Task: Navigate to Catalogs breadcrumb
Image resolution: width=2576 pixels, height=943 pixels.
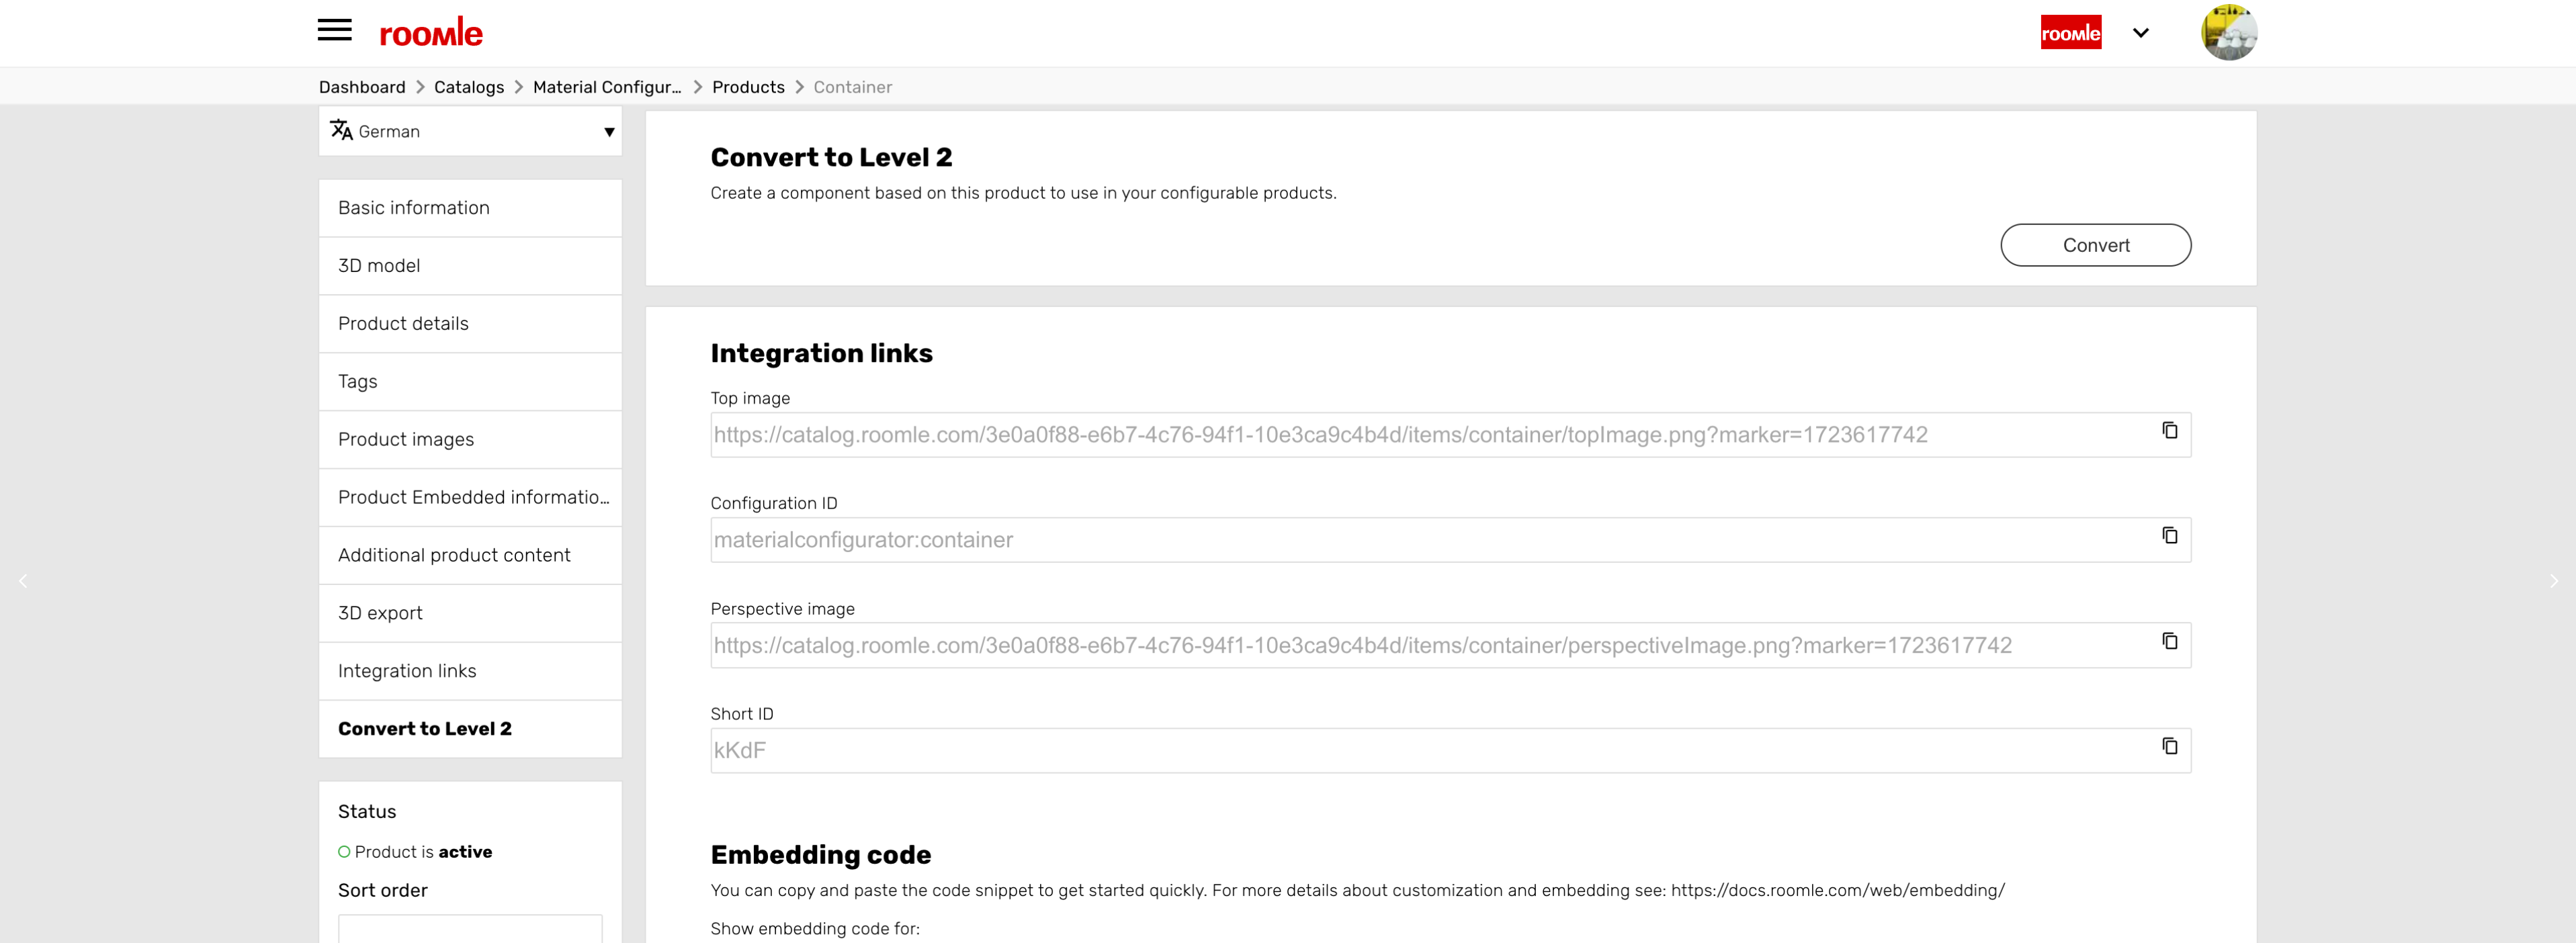Action: 468,87
